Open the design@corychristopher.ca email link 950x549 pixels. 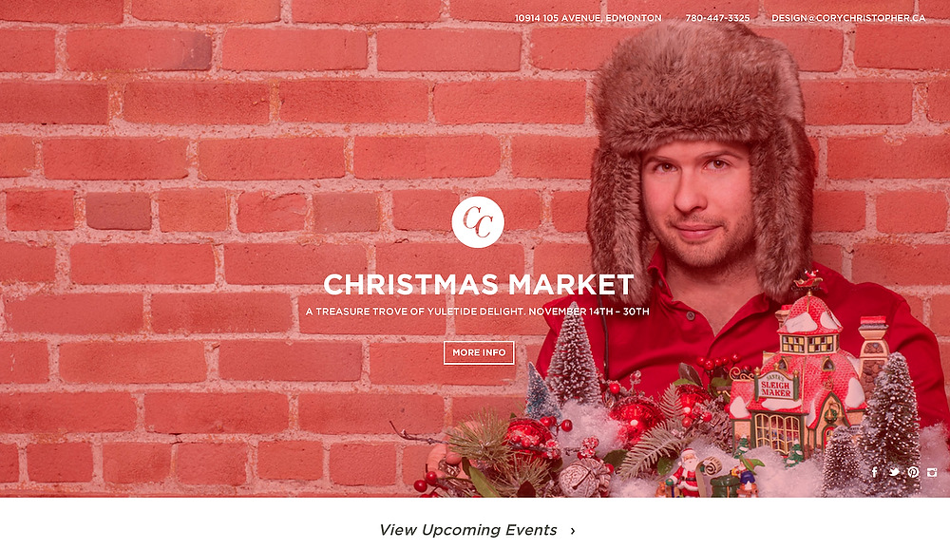(848, 18)
